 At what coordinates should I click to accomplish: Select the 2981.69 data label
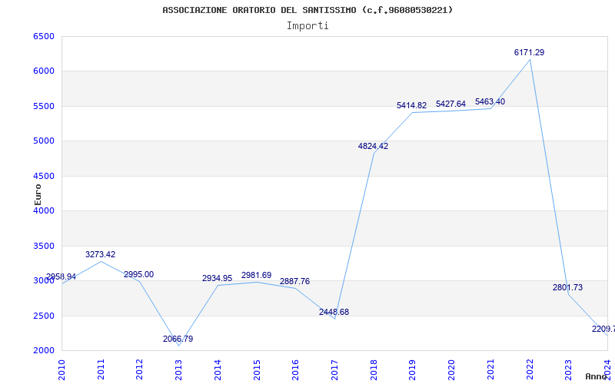[256, 276]
